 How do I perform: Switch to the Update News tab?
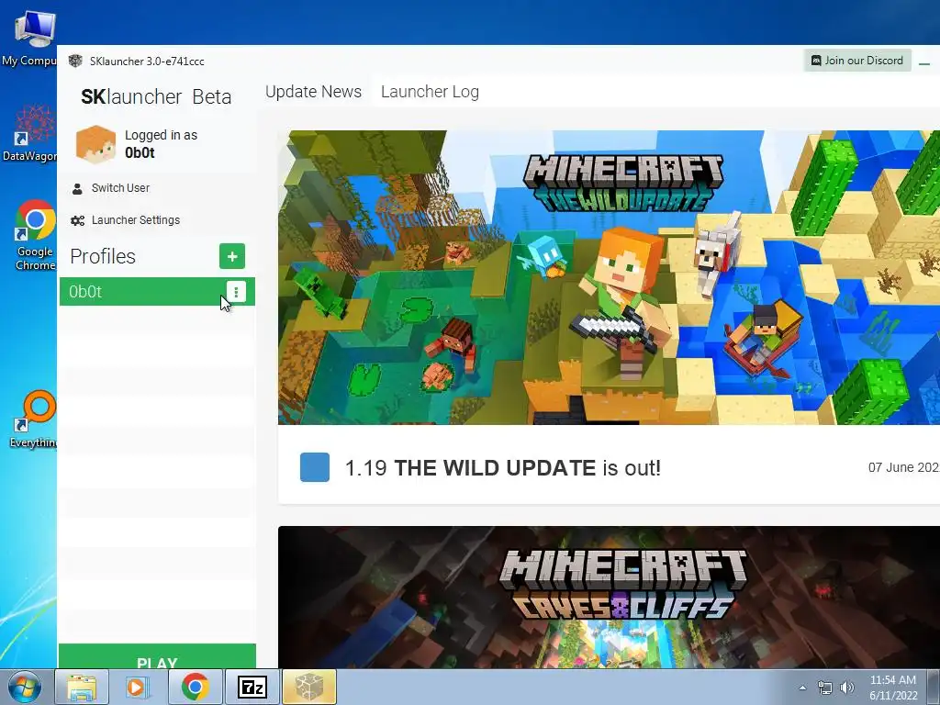[x=313, y=92]
